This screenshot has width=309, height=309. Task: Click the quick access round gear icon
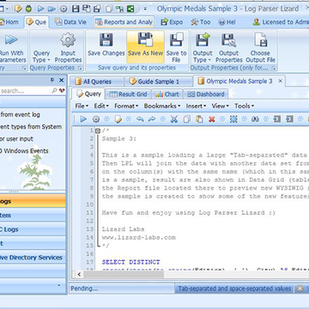click(64, 9)
